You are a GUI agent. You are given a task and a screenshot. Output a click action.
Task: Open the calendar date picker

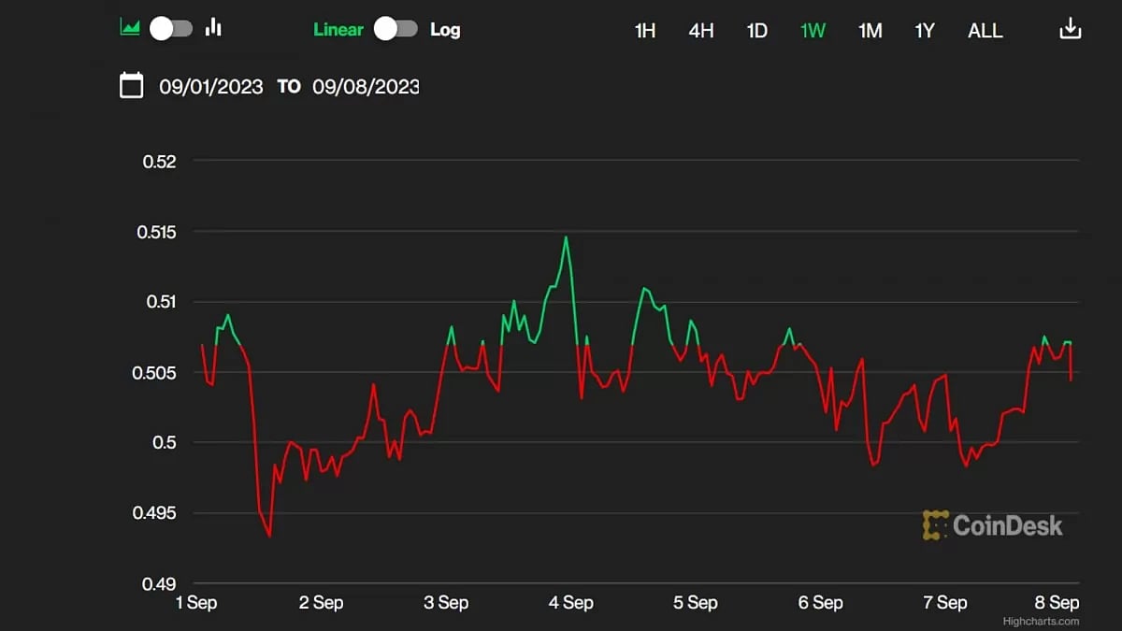(131, 85)
